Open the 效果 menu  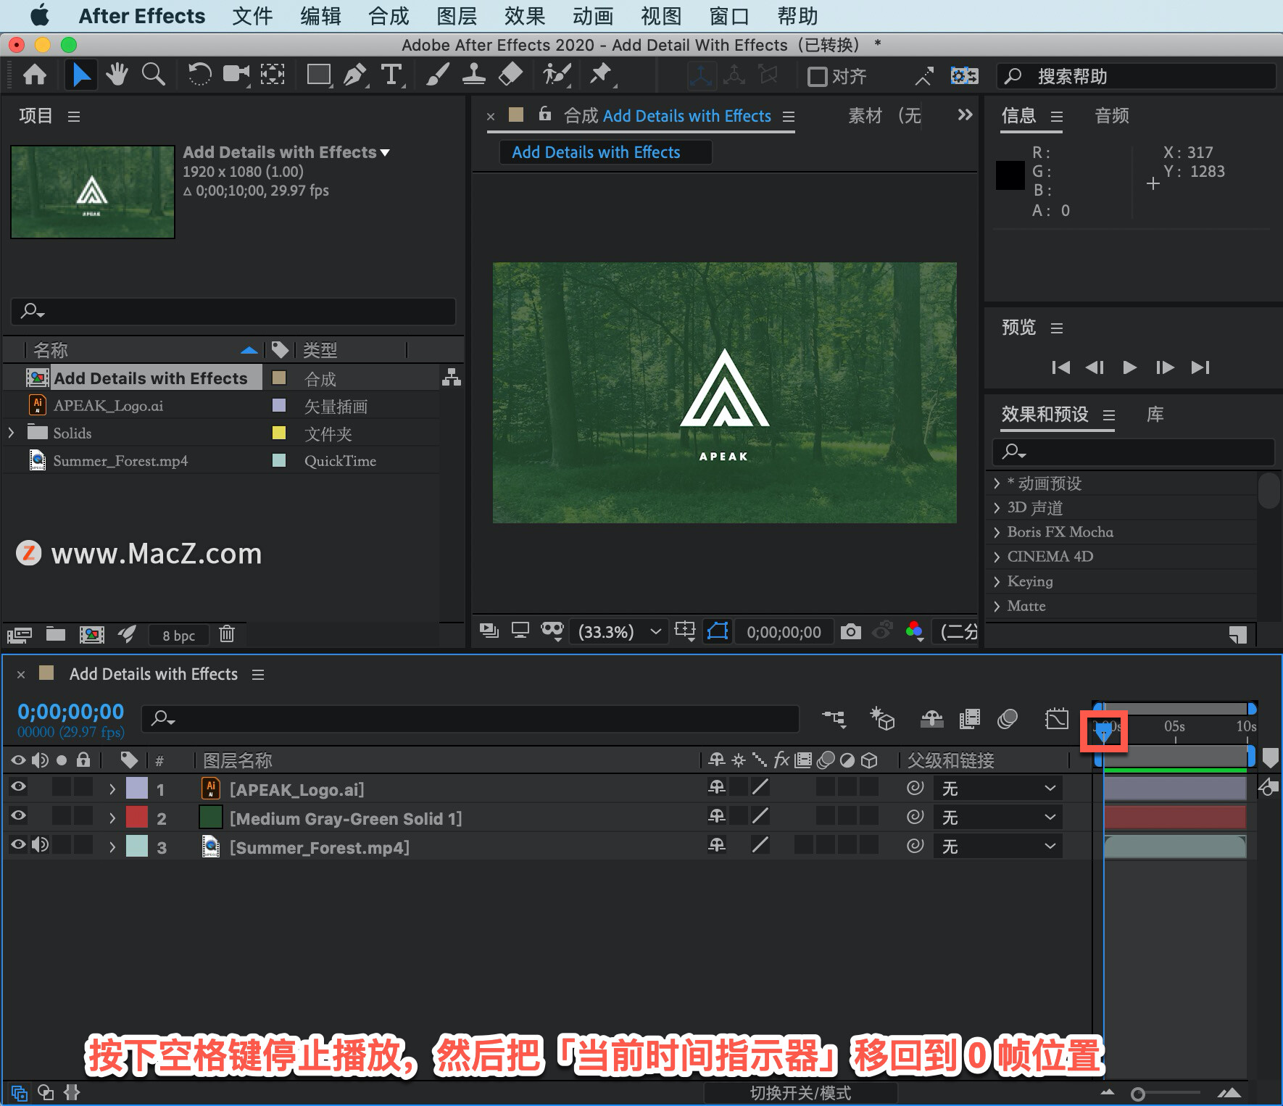click(525, 16)
